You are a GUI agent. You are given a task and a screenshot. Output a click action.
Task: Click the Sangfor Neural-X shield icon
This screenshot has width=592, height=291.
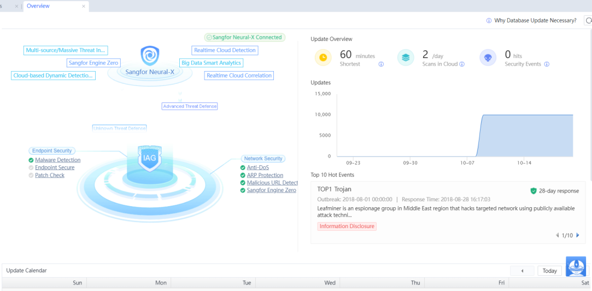pyautogui.click(x=150, y=55)
